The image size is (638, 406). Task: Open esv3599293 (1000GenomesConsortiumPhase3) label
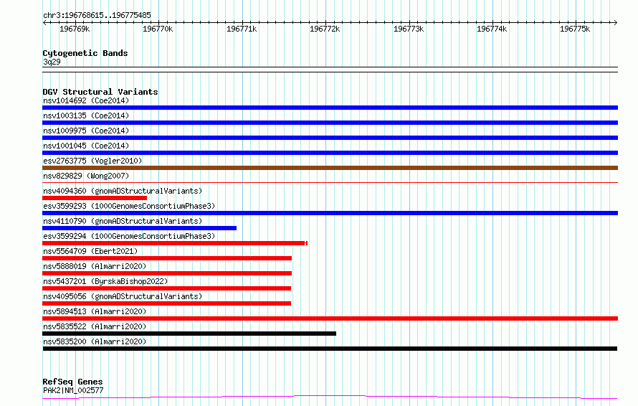click(129, 206)
